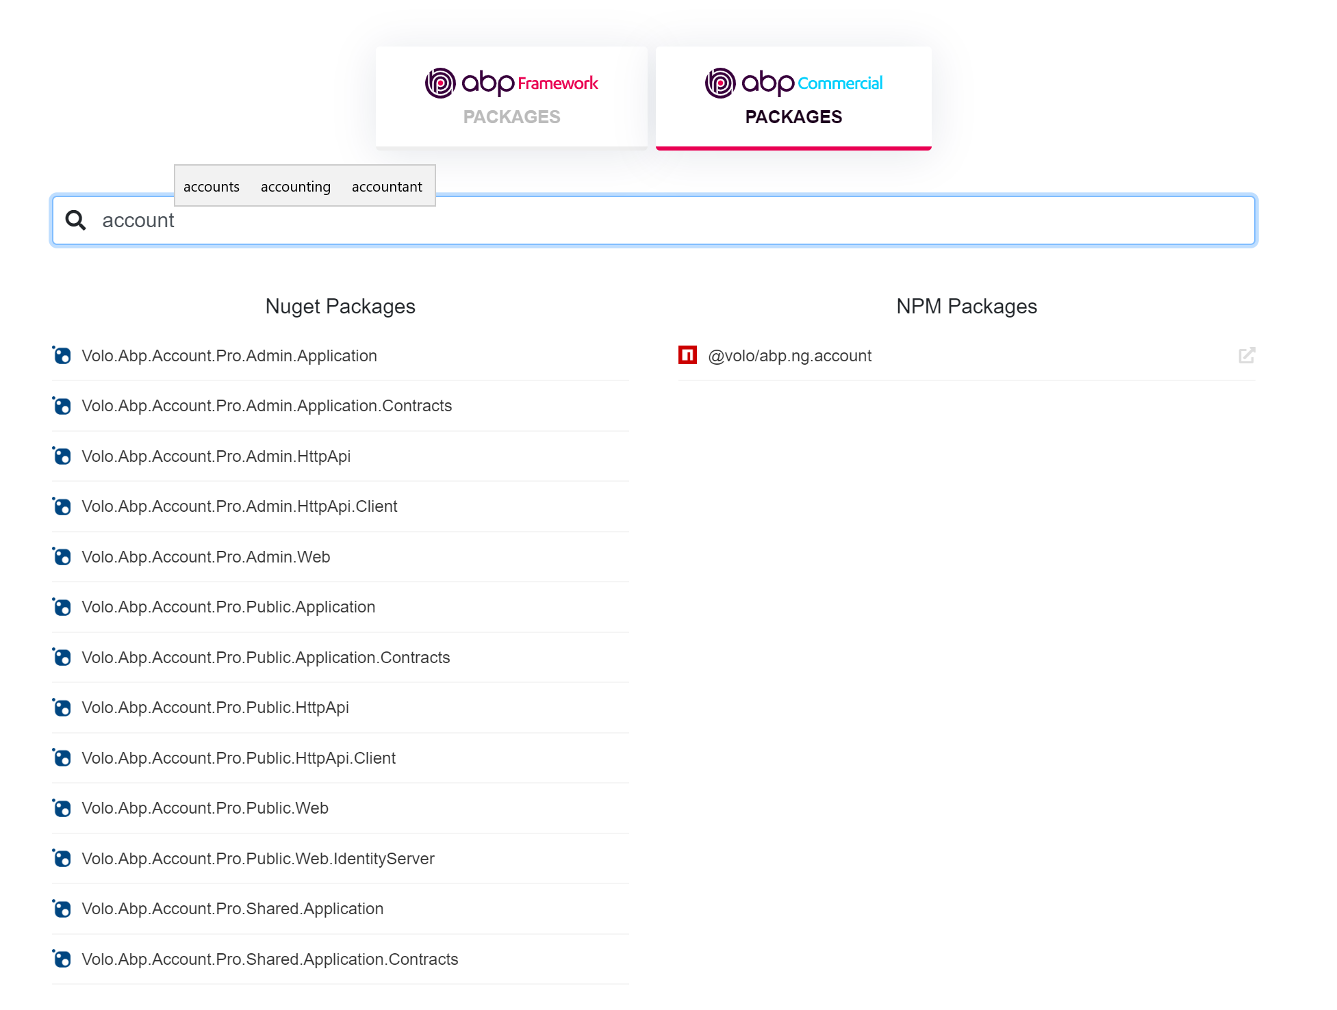
Task: Open Volo.Abp.Account.Pro.Admin.HttpApi.Client package
Action: point(239,506)
